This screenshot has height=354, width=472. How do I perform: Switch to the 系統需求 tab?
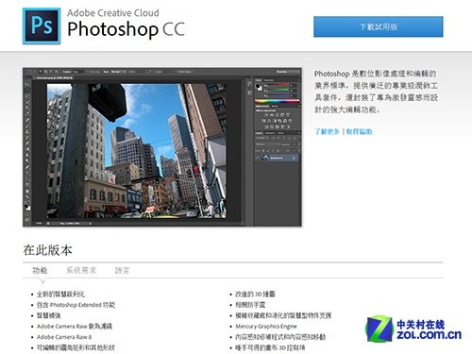tap(81, 270)
